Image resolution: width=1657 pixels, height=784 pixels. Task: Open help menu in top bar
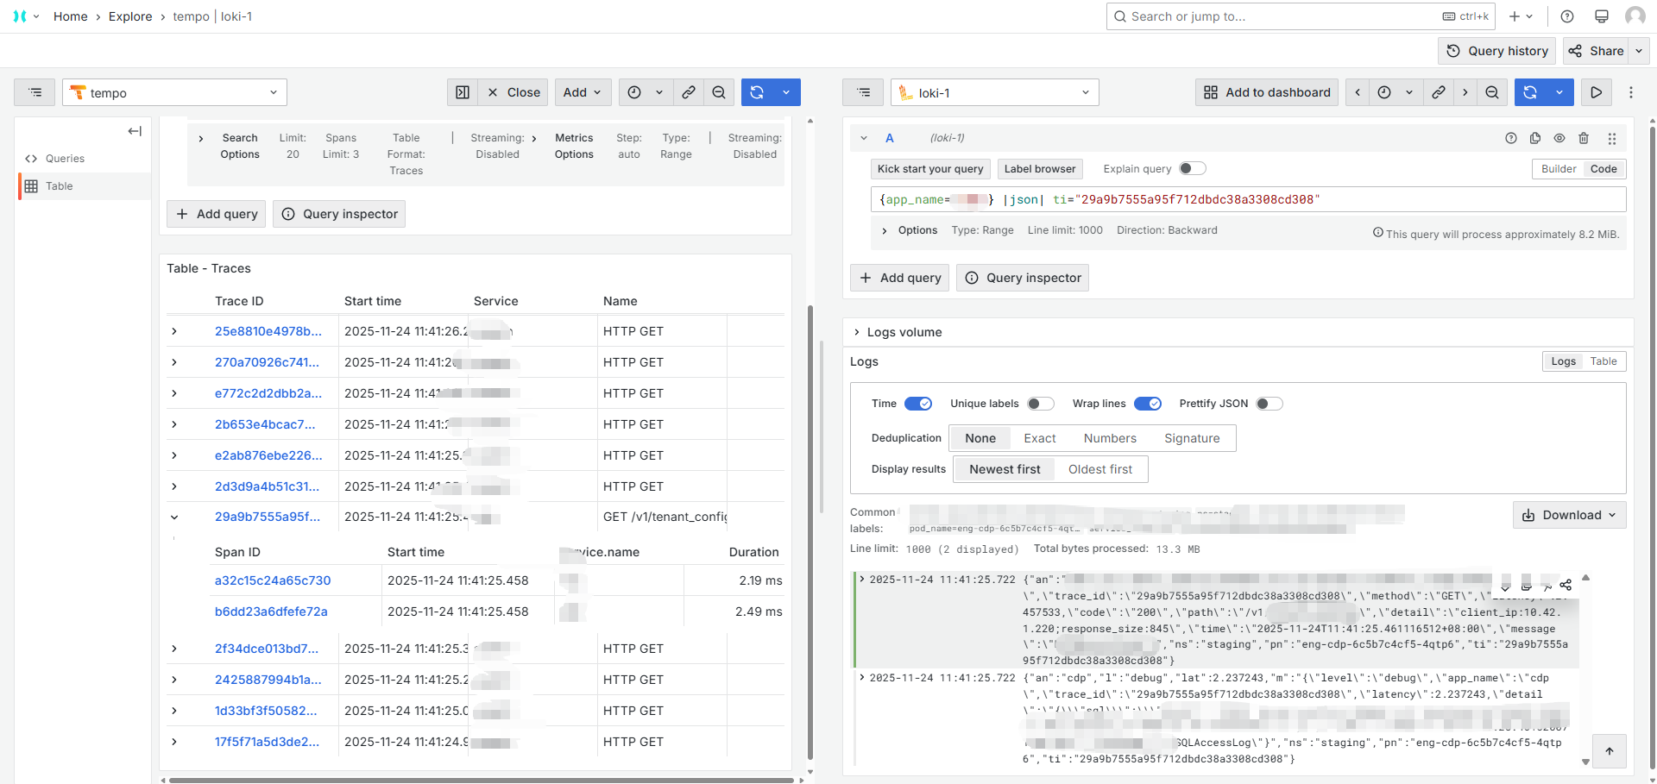point(1567,16)
